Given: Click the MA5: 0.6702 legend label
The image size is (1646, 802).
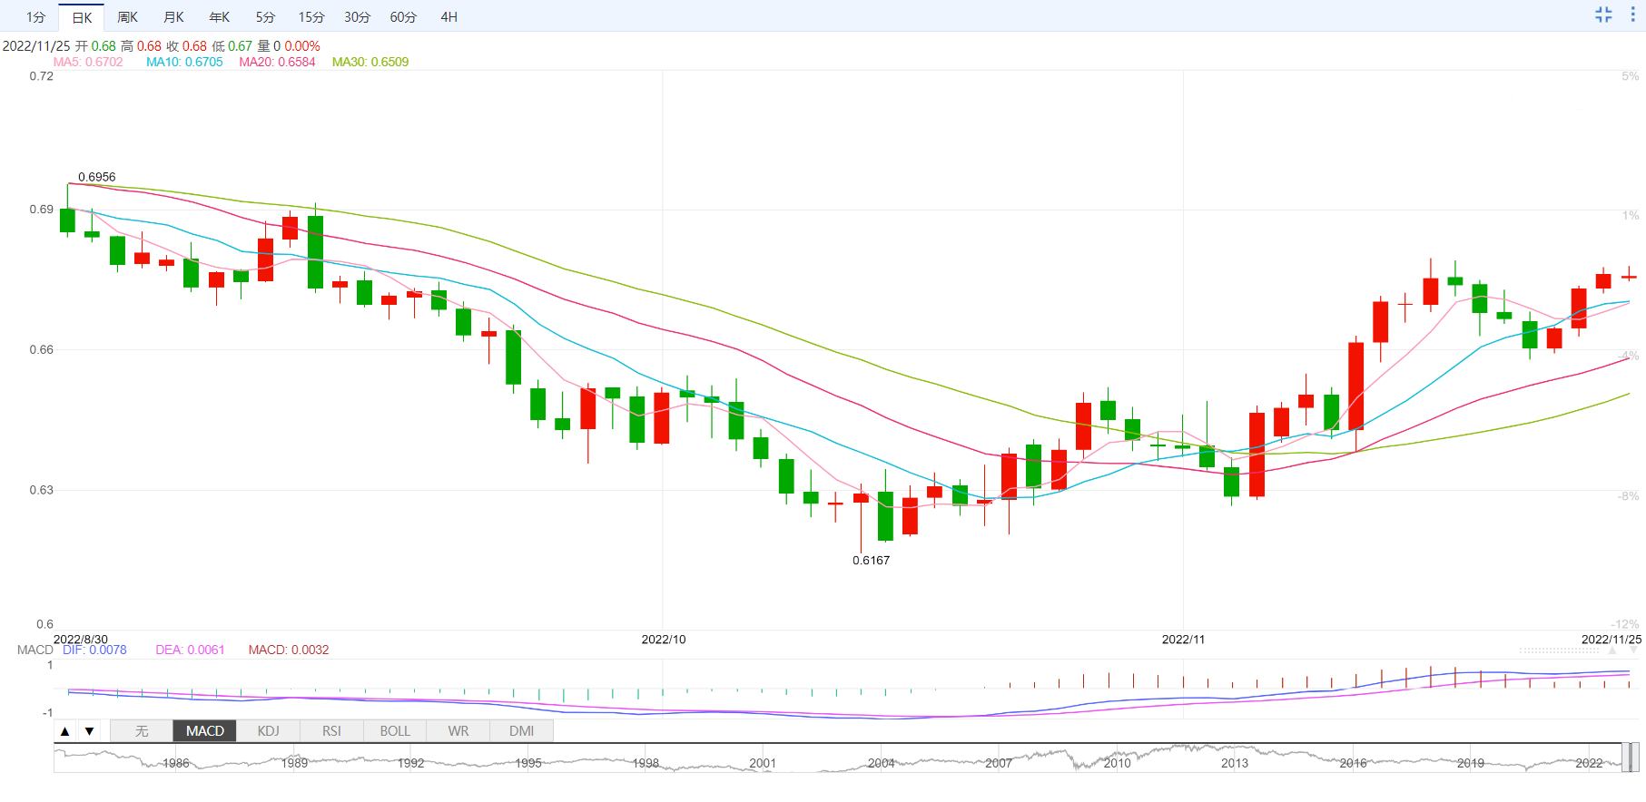Looking at the screenshot, I should pyautogui.click(x=88, y=62).
